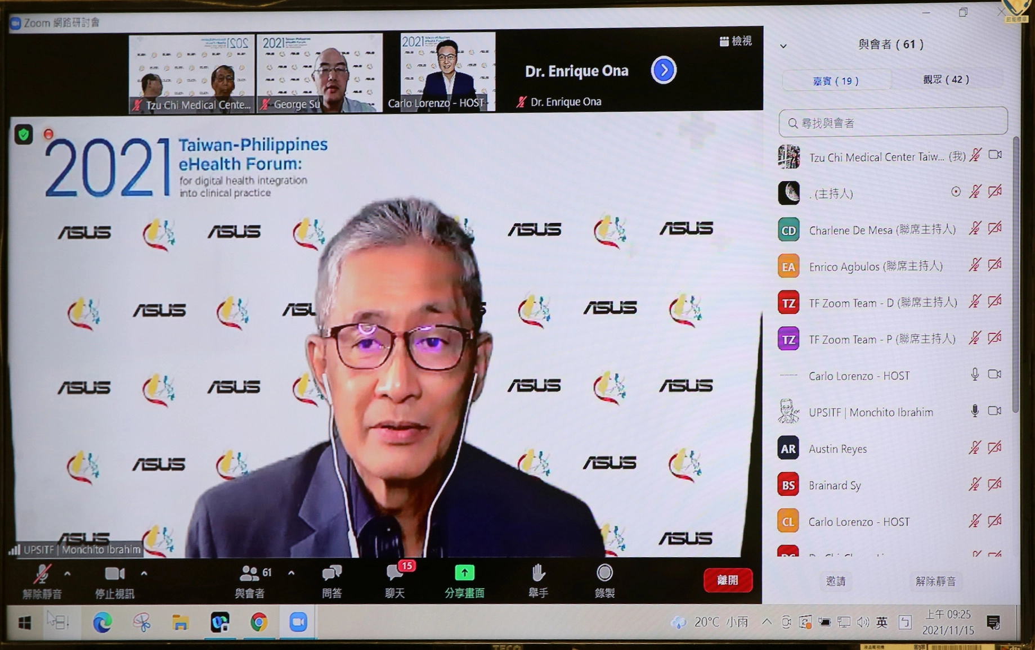Viewport: 1035px width, 650px height.
Task: Click the red TZ avatar of TF Zoom Team - D
Action: [x=788, y=303]
